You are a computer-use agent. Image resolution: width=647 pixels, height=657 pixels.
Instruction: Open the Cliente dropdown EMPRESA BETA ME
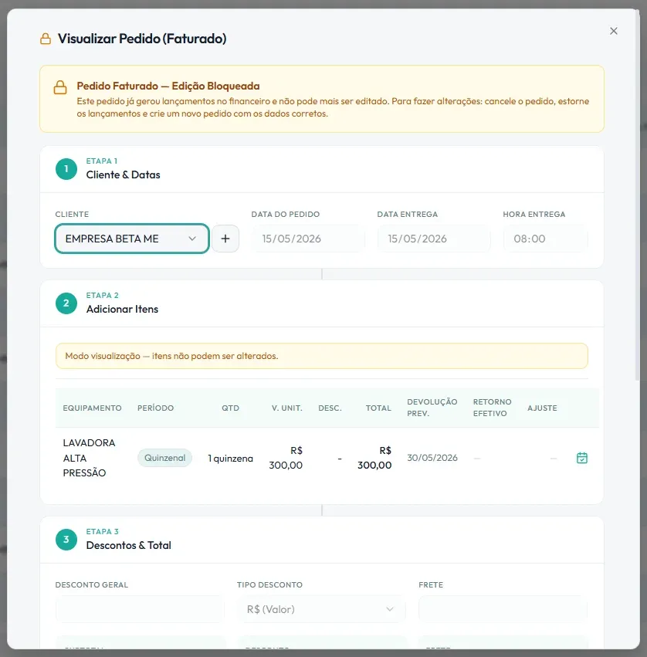tap(132, 239)
